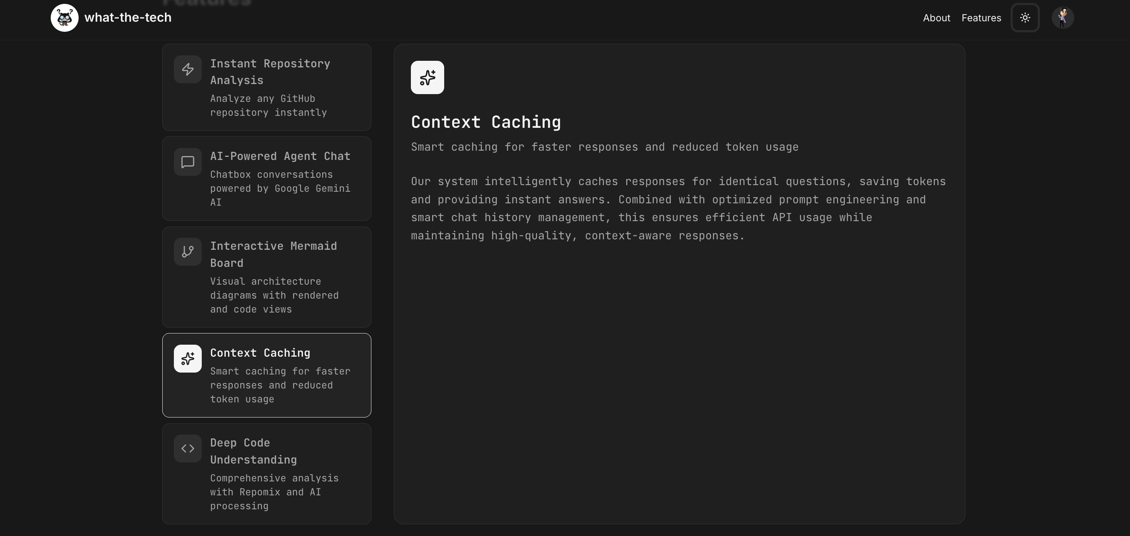Click the lightning bolt Instant Repository Analysis icon
The image size is (1130, 536).
188,69
